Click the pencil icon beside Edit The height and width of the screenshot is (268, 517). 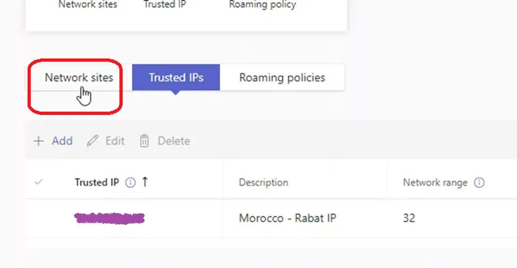(x=93, y=141)
